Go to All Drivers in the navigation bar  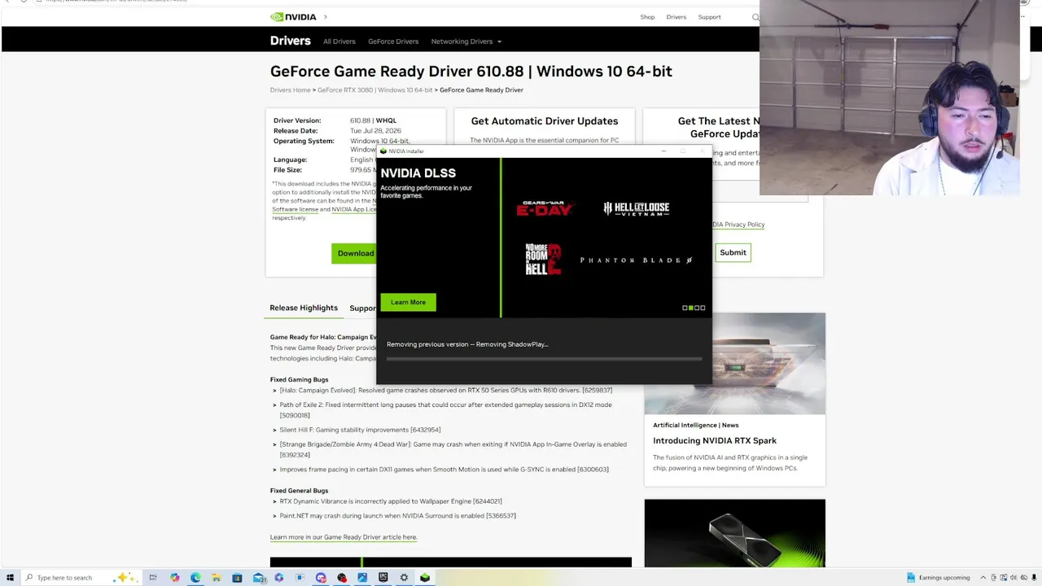[339, 42]
